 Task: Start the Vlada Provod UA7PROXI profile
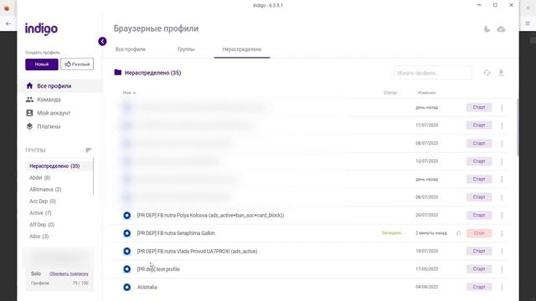click(479, 251)
